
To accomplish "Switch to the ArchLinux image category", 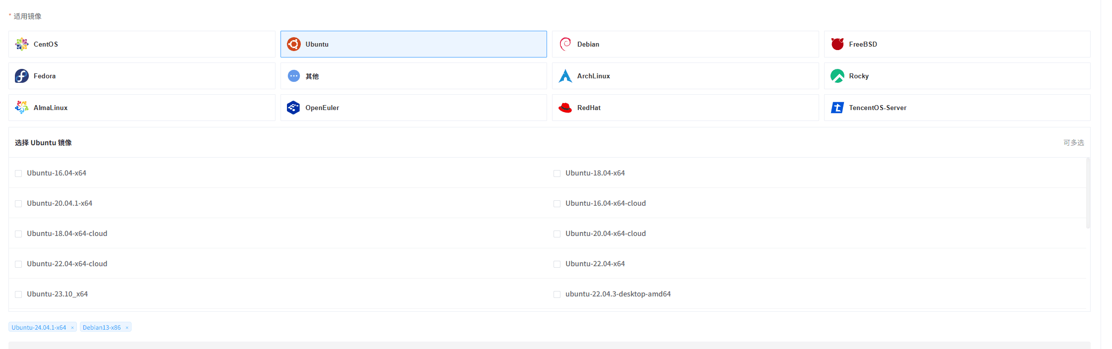I will (x=686, y=76).
